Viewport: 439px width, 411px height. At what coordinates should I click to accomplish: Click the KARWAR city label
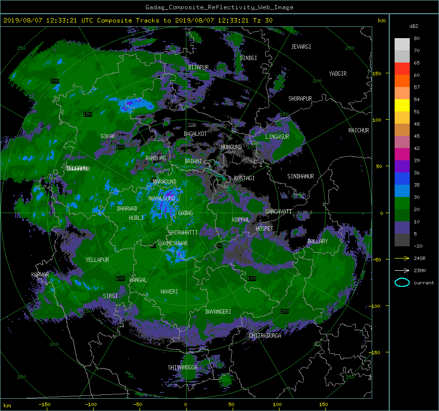(x=40, y=274)
